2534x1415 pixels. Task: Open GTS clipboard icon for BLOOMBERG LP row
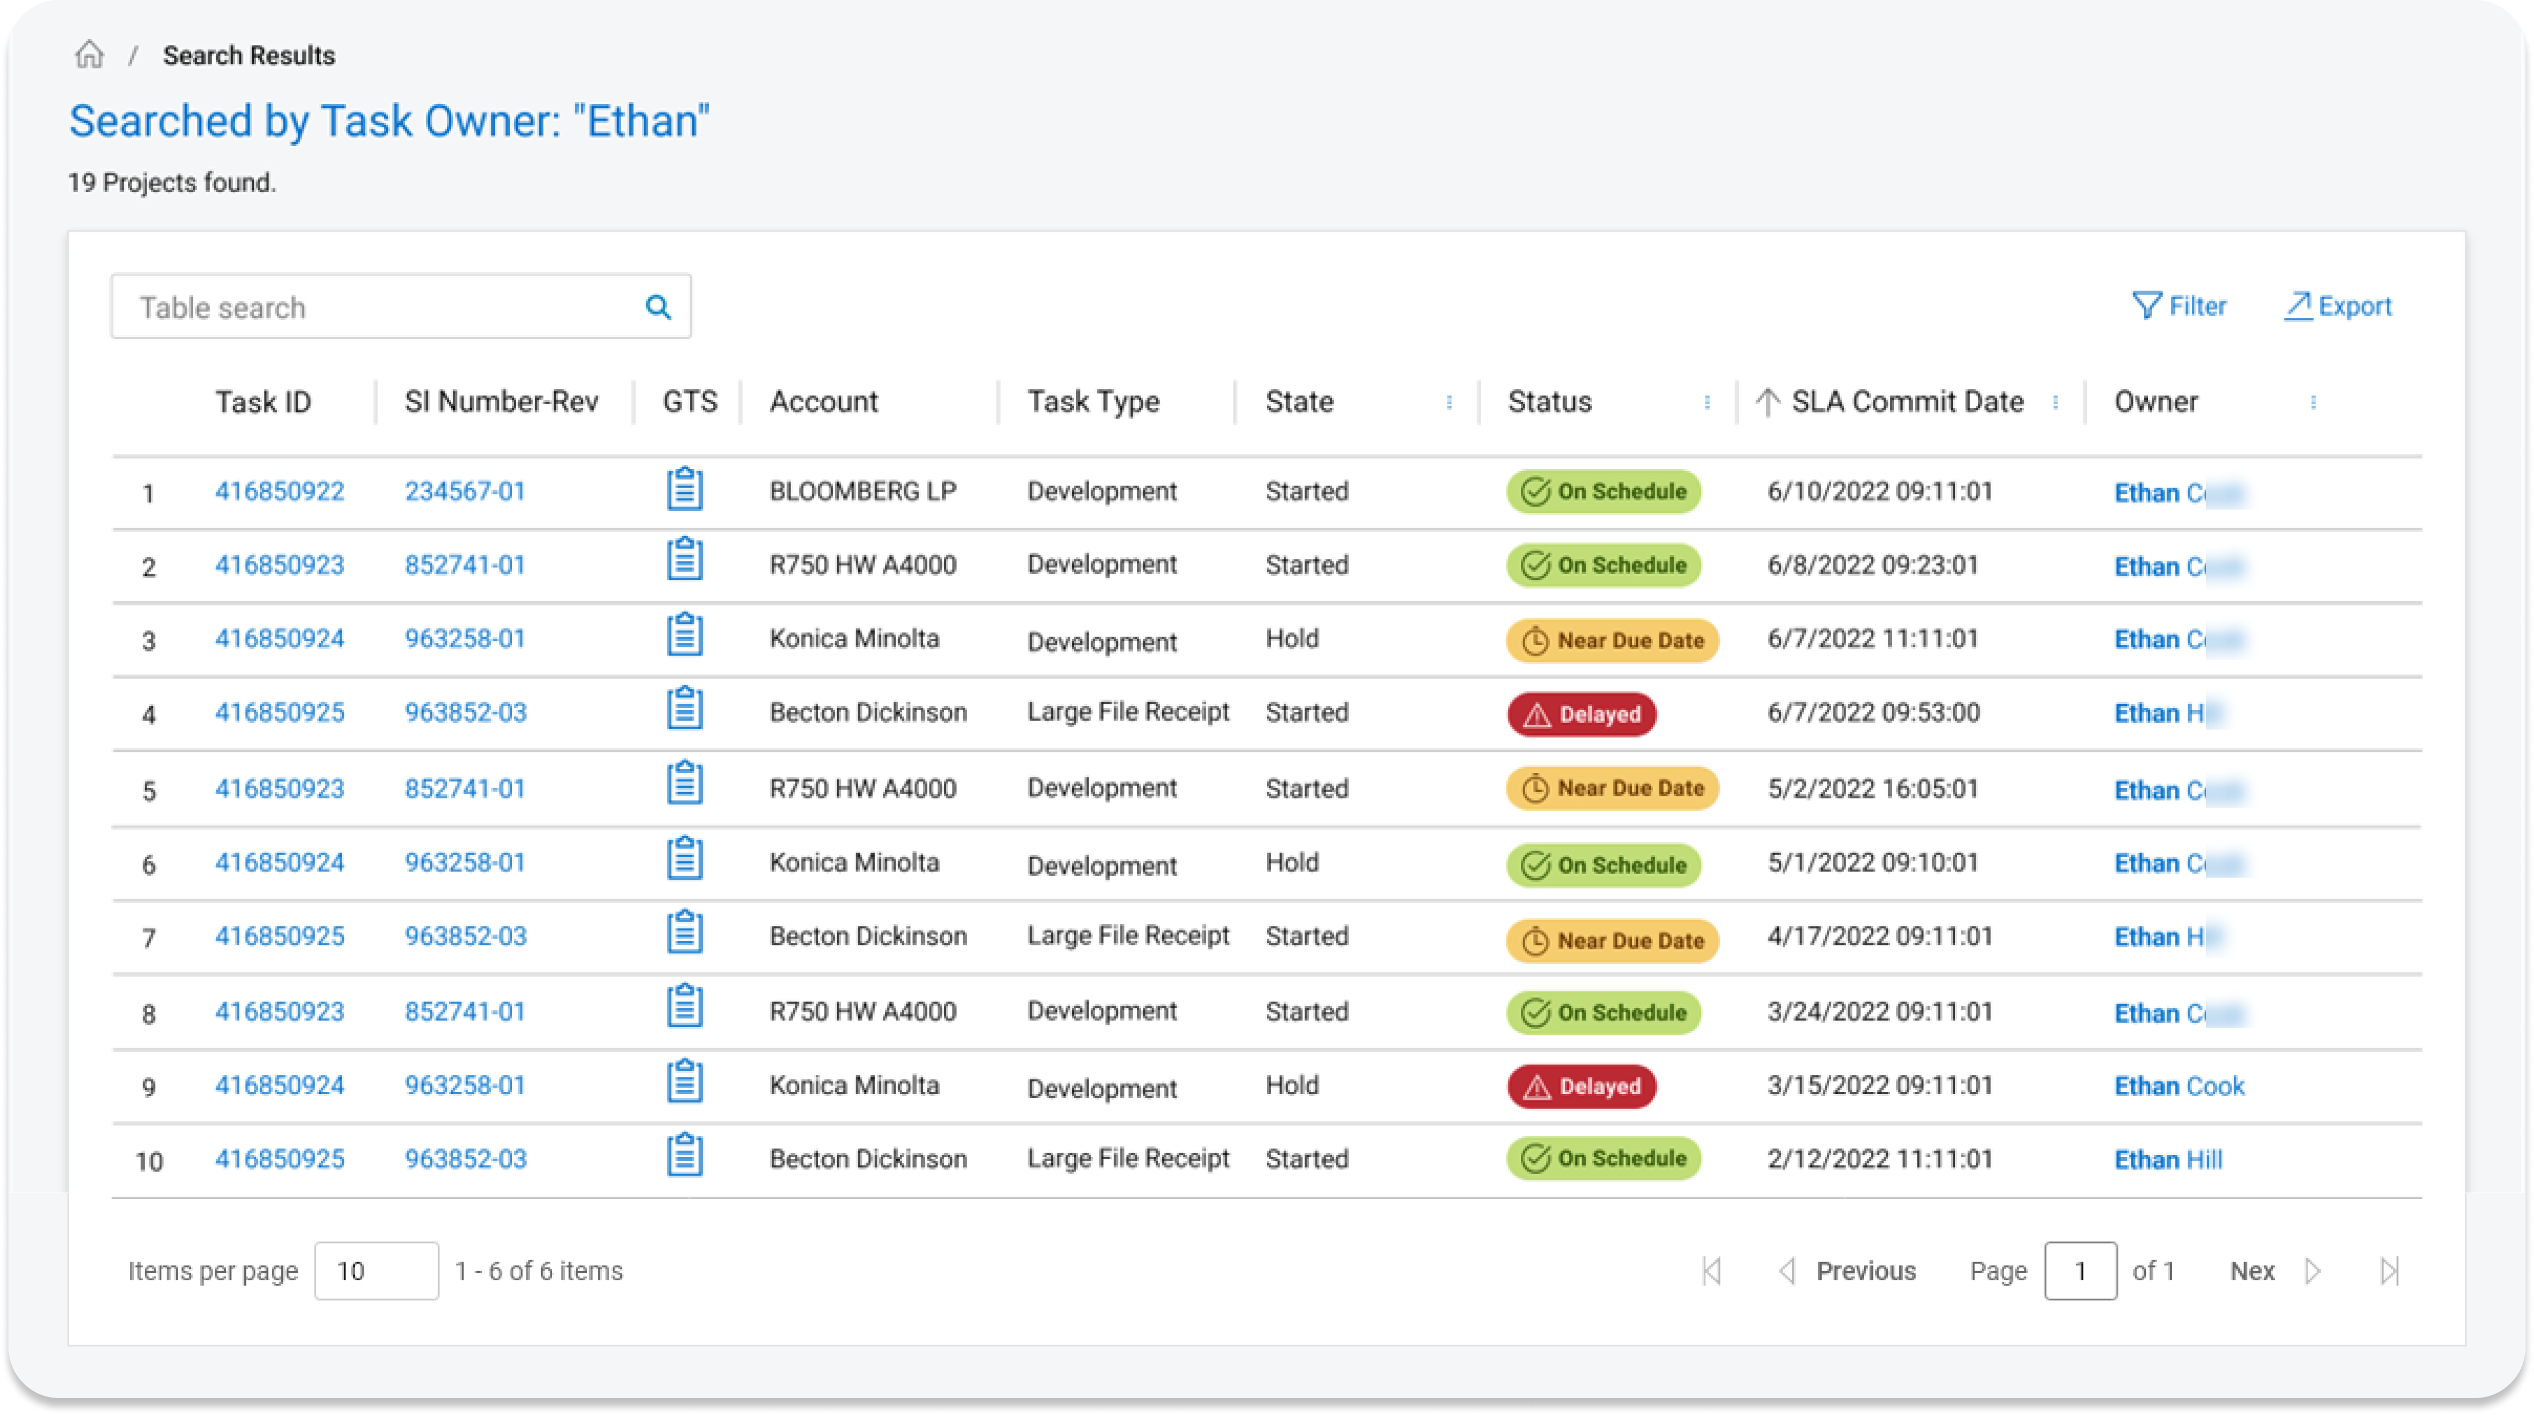[685, 489]
